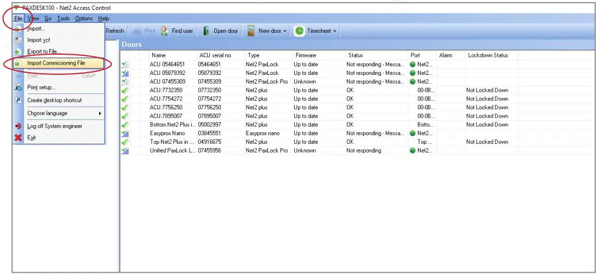Select Import Commissioning File

point(59,63)
